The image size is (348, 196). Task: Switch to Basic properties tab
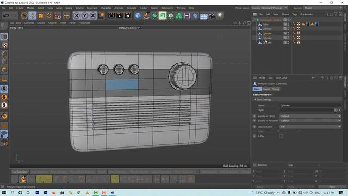coord(257,89)
